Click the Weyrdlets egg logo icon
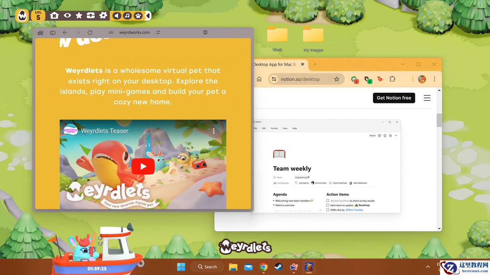 click(x=22, y=16)
